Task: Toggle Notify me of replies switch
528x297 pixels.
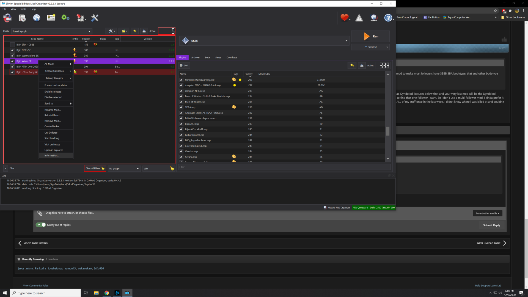Action: click(41, 225)
